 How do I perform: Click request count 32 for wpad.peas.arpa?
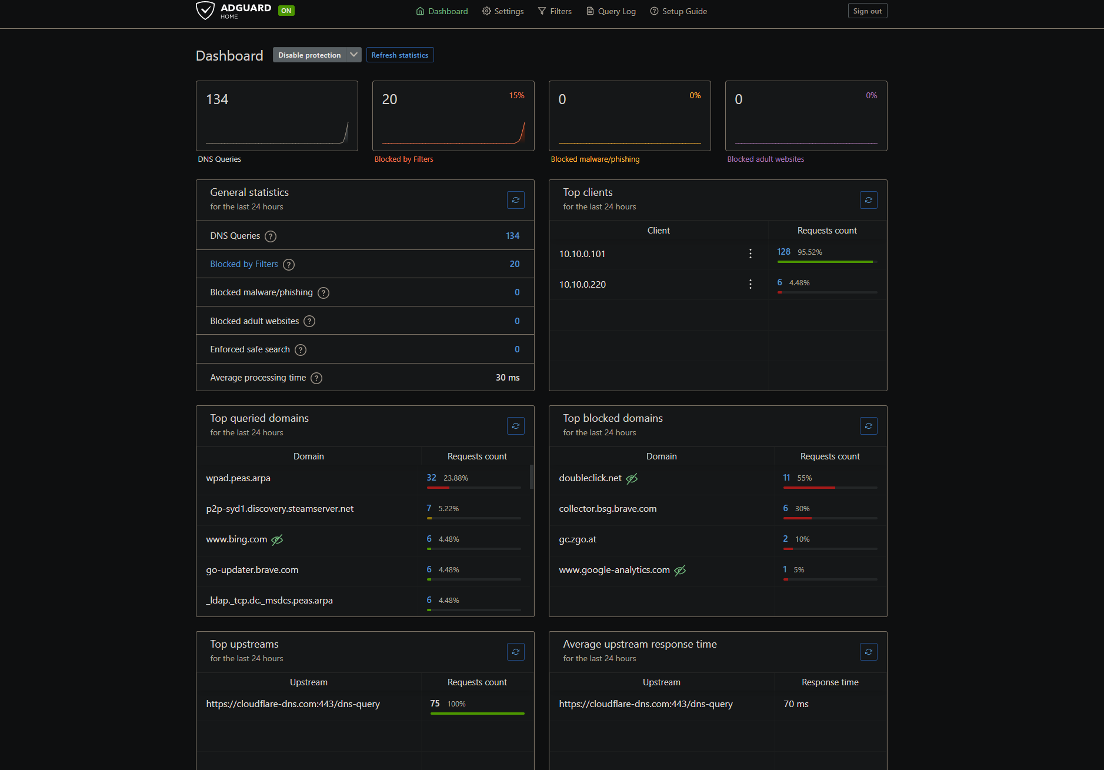[x=432, y=478]
